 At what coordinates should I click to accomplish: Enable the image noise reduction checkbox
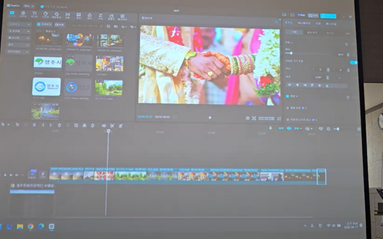click(x=287, y=120)
